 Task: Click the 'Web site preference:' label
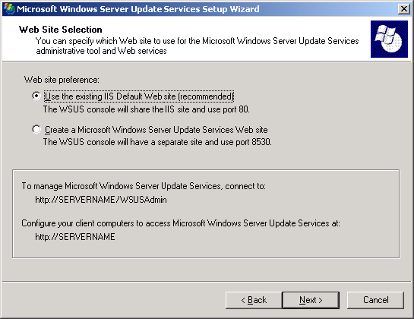(62, 80)
